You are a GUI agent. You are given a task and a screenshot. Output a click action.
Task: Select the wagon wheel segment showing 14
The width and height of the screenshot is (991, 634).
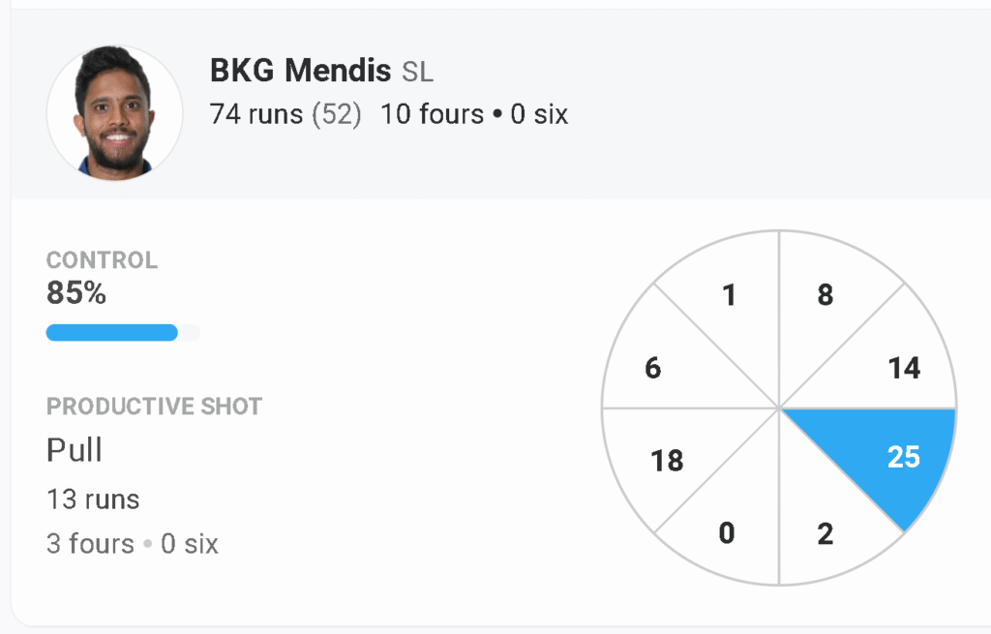coord(895,367)
